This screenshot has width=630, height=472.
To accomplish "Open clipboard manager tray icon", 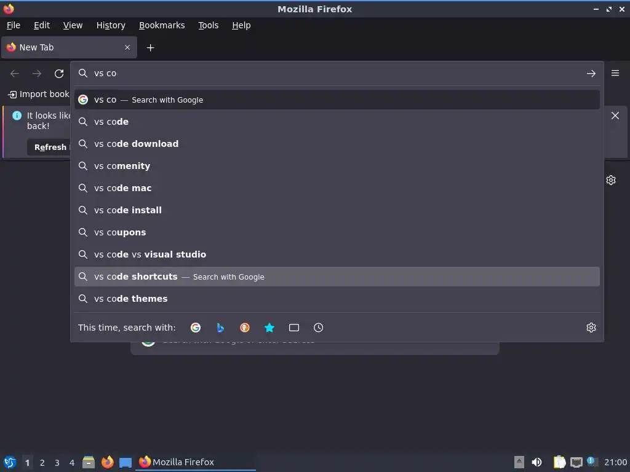I will tap(559, 462).
